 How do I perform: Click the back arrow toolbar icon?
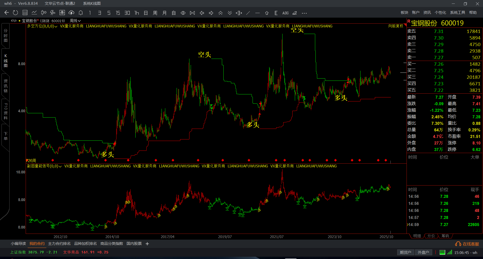click(x=7, y=13)
